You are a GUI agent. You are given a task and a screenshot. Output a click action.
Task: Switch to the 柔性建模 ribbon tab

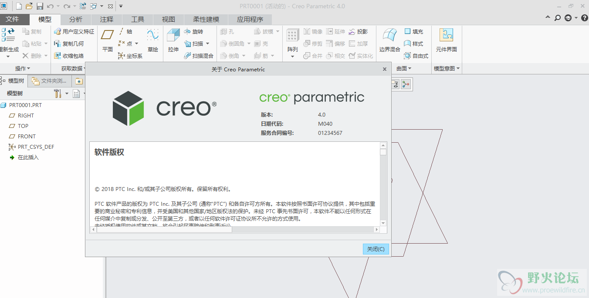click(206, 20)
